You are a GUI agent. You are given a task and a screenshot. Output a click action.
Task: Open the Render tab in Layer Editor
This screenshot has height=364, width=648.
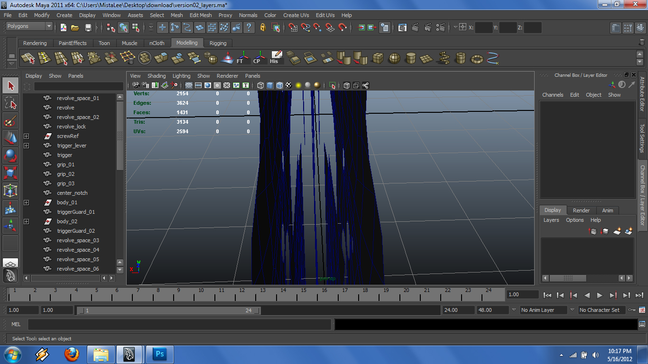581,210
